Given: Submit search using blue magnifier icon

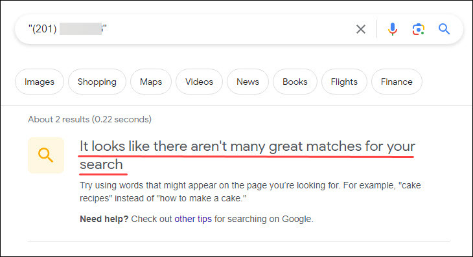Looking at the screenshot, I should point(444,29).
